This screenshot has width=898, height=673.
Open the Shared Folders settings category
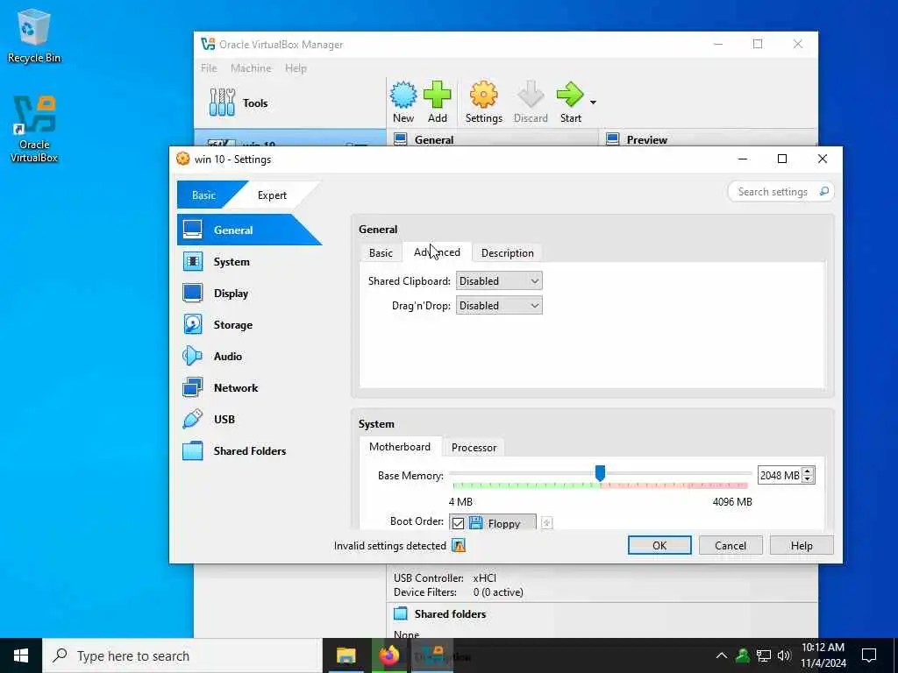(x=249, y=450)
